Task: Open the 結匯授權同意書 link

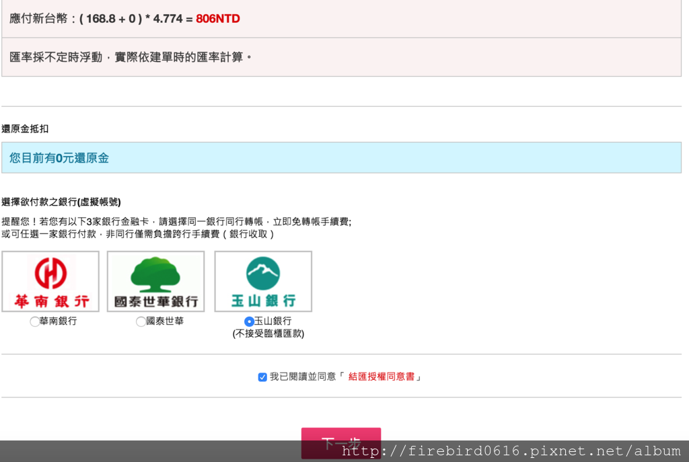Action: click(382, 377)
